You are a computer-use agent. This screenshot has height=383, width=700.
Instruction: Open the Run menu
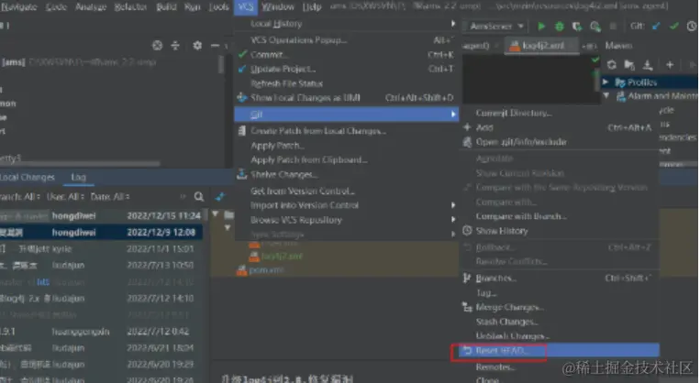coord(193,6)
